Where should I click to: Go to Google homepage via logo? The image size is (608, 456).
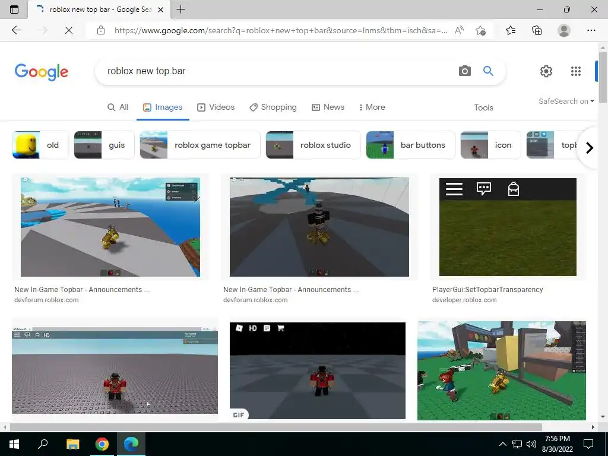pyautogui.click(x=42, y=72)
